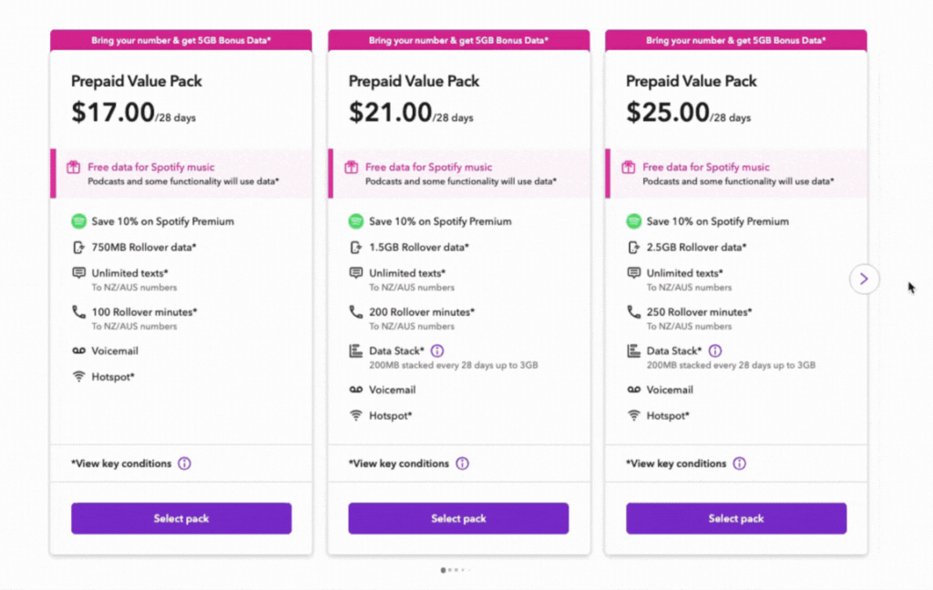933x590 pixels.
Task: Expand View key conditions on $25 pack
Action: 676,463
